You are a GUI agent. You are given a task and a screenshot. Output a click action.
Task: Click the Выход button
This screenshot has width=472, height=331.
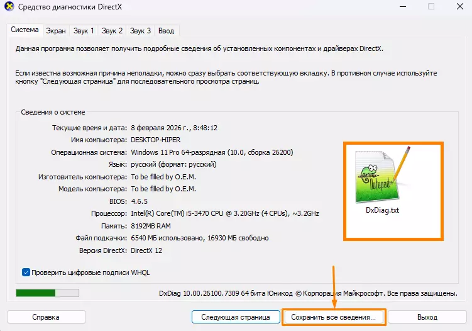click(x=427, y=317)
